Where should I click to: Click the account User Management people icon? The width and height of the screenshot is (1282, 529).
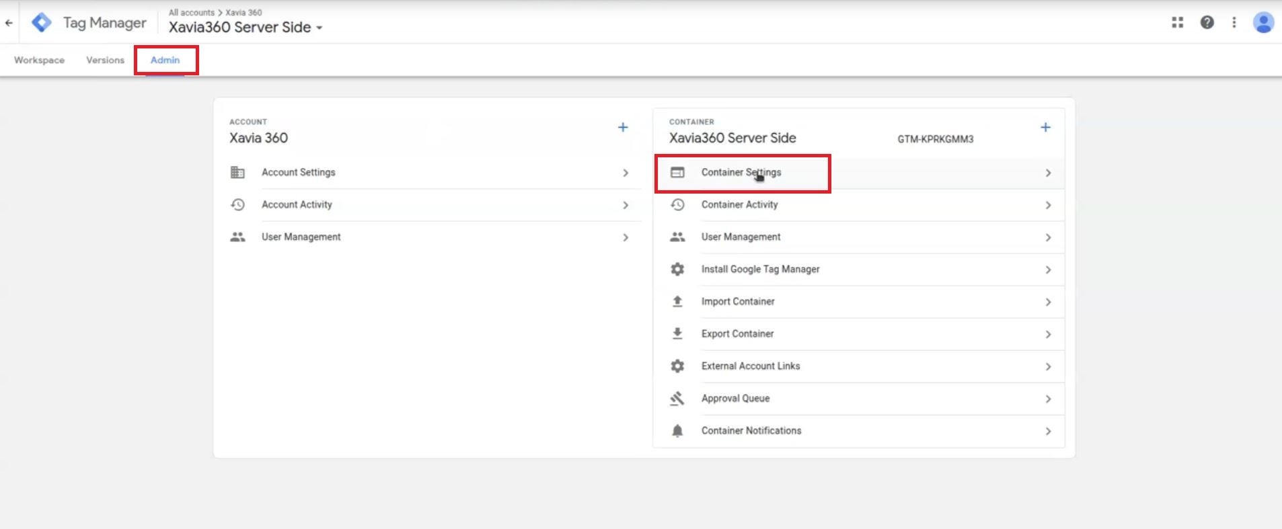point(237,237)
